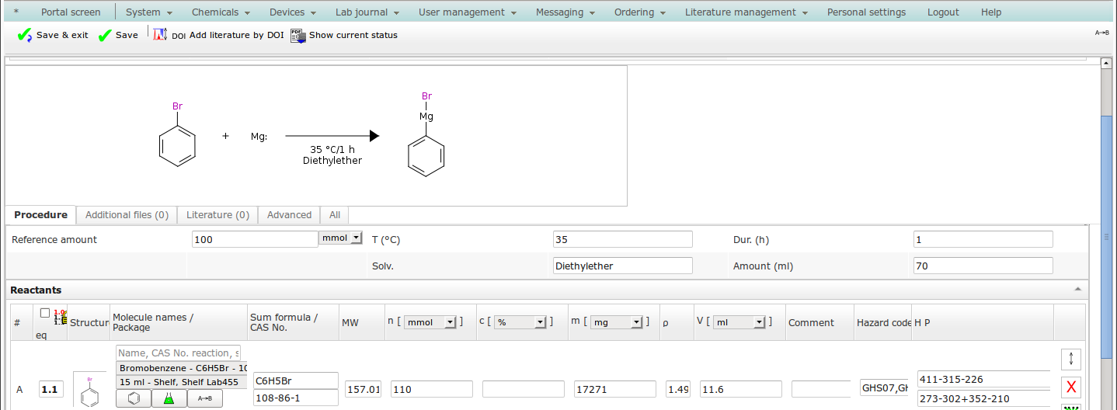Image resolution: width=1117 pixels, height=410 pixels.
Task: Collapse the Reactants section arrow
Action: pos(1077,290)
